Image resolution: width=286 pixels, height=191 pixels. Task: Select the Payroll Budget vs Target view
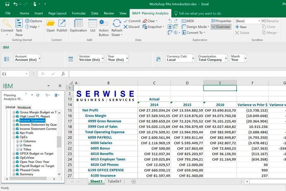37,166
